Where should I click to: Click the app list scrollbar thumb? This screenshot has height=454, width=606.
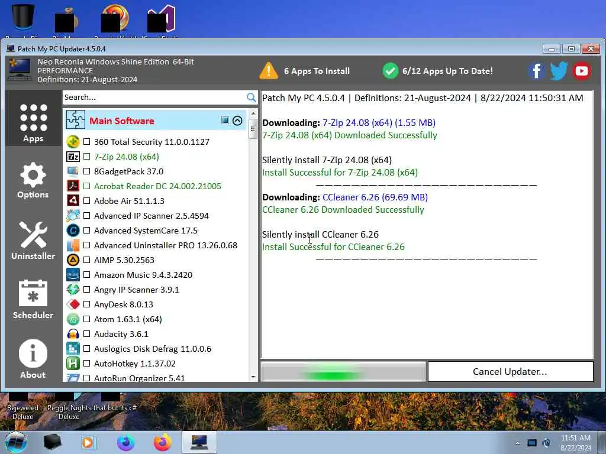253,129
